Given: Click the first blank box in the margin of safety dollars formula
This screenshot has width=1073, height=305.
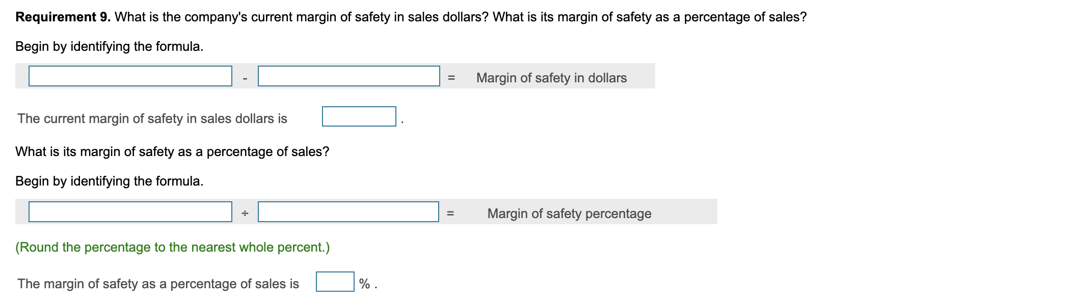Looking at the screenshot, I should tap(130, 76).
